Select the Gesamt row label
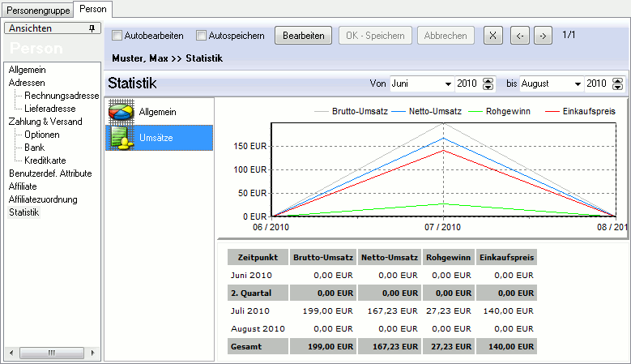The height and width of the screenshot is (364, 631). coord(246,347)
